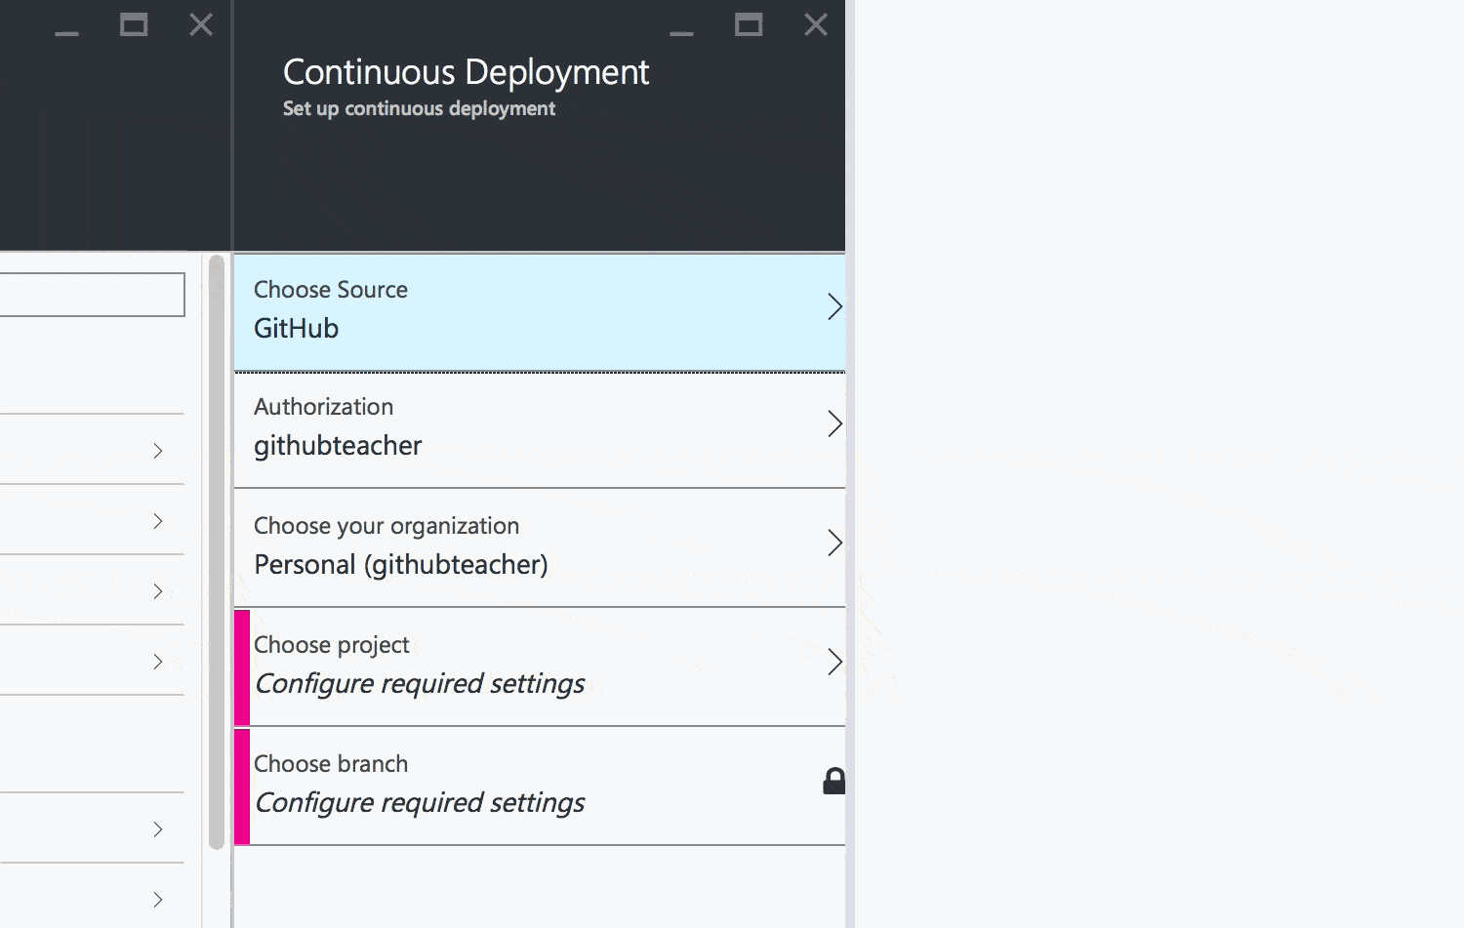Maximize the left-side blade

coord(134,25)
